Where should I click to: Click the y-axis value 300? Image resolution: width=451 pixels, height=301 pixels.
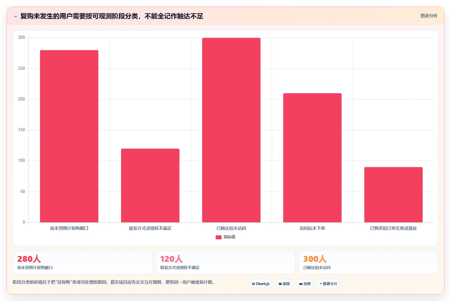click(22, 38)
